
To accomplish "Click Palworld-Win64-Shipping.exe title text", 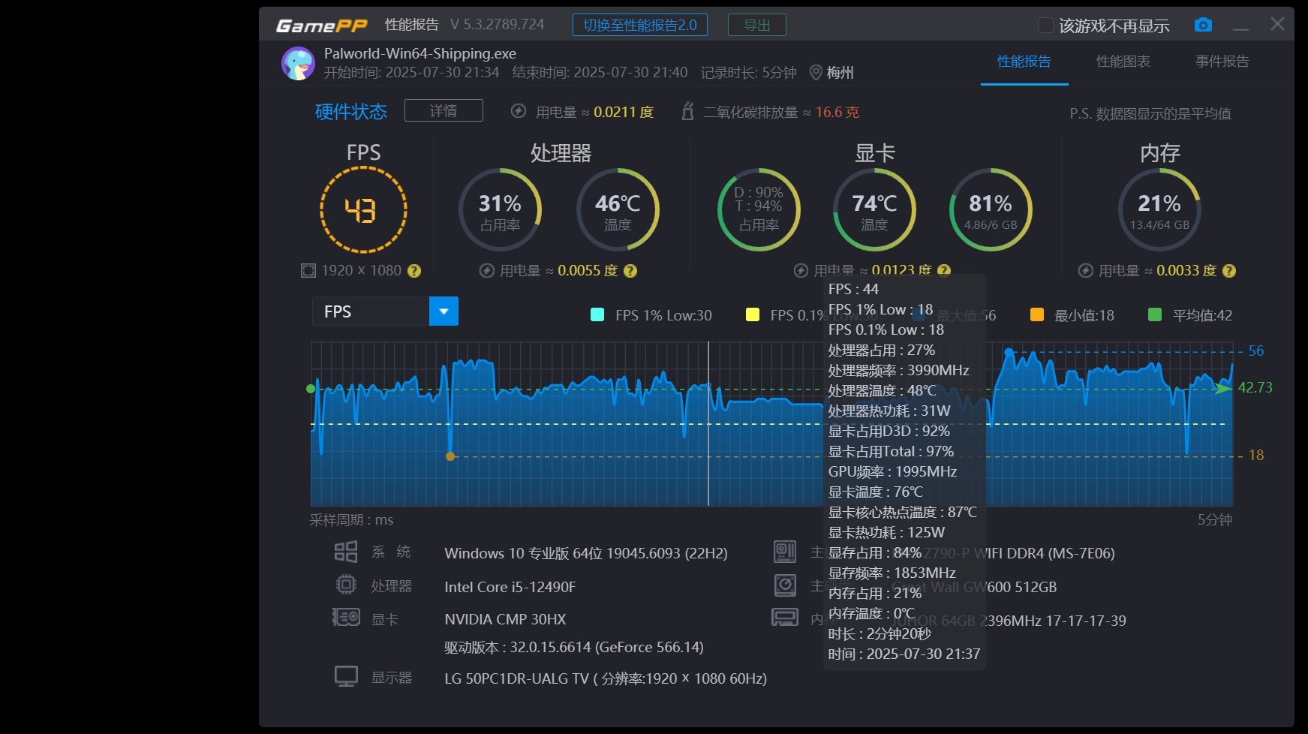I will click(x=420, y=53).
